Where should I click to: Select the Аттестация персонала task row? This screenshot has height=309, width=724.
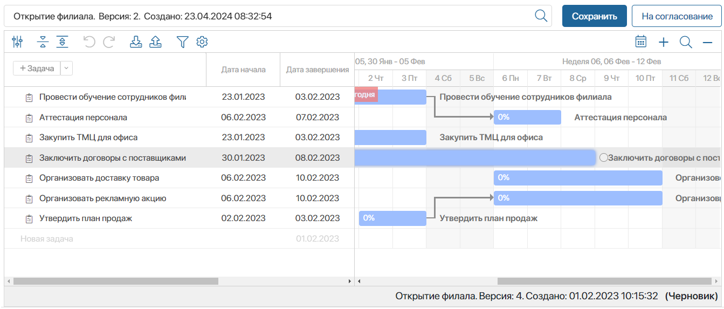[x=83, y=118]
